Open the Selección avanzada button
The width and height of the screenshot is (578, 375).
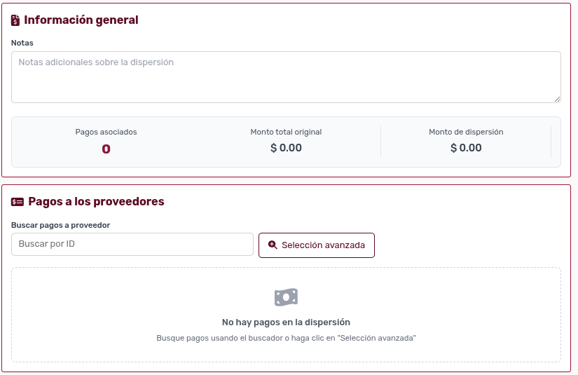317,245
